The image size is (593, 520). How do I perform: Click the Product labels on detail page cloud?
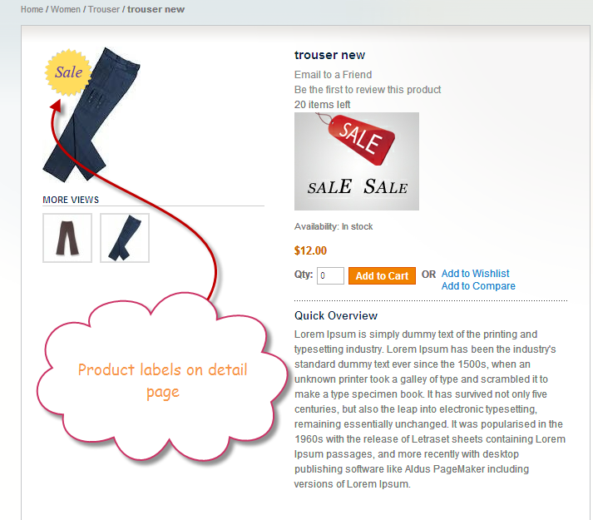tap(163, 379)
